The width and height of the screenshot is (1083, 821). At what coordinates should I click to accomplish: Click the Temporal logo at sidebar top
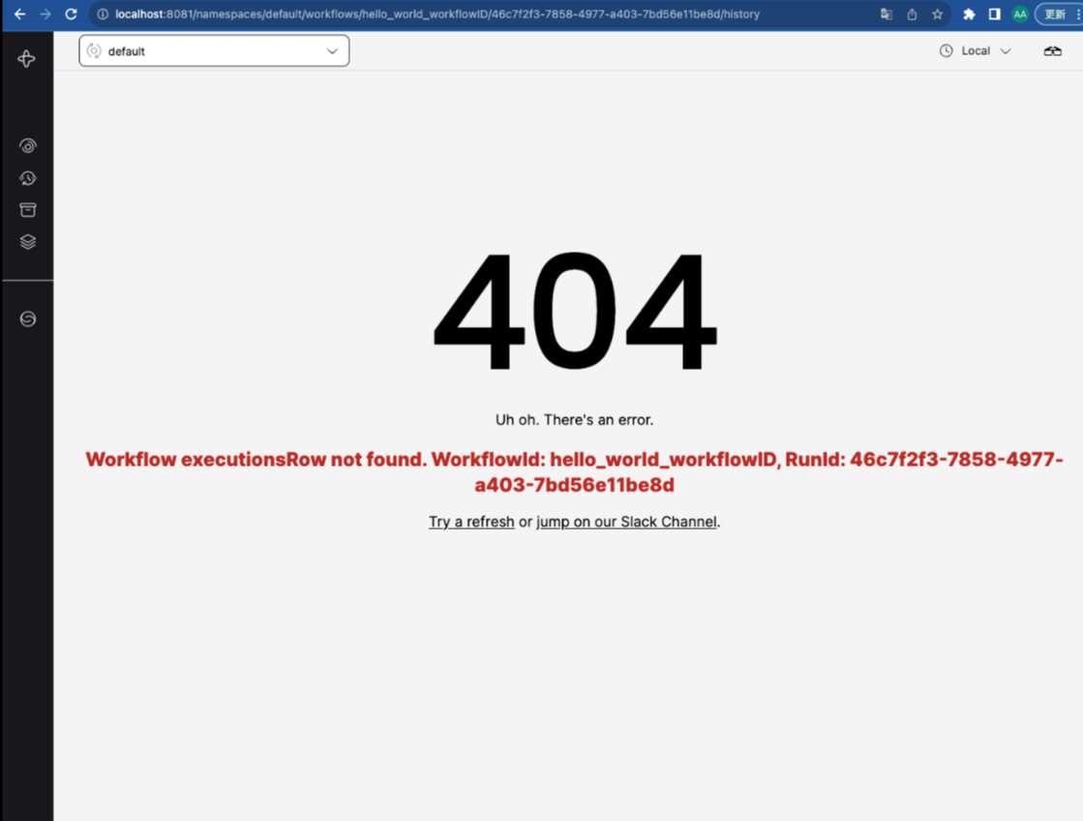point(27,58)
